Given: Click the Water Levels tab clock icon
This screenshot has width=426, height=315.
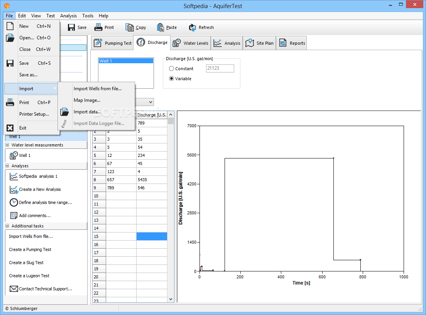Looking at the screenshot, I should click(177, 43).
